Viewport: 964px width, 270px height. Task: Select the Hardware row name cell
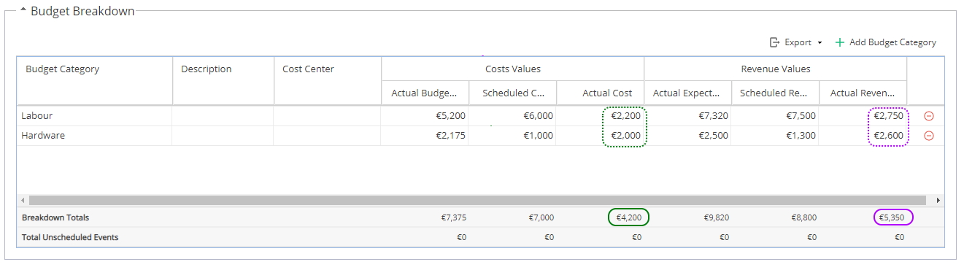(x=95, y=136)
